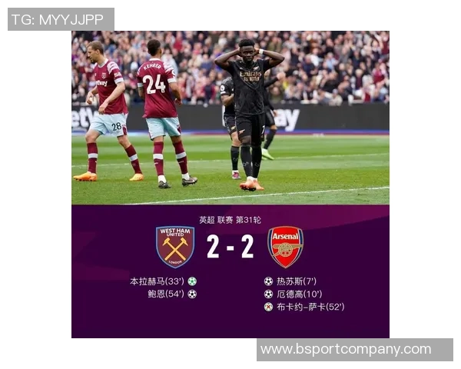Click the 2 - 2 score text
Image resolution: width=461 pixels, height=369 pixels.
pyautogui.click(x=230, y=247)
